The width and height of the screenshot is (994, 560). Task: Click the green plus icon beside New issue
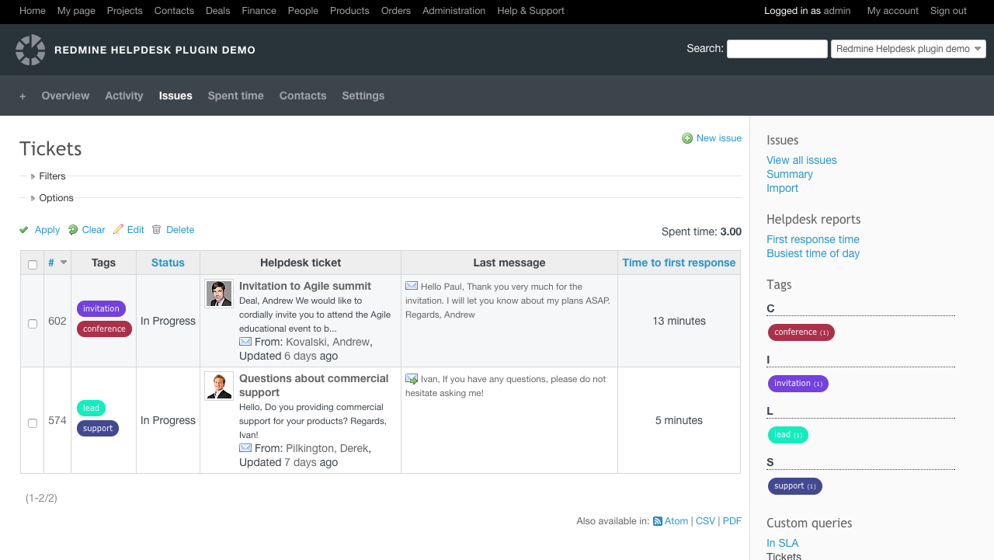click(x=686, y=137)
